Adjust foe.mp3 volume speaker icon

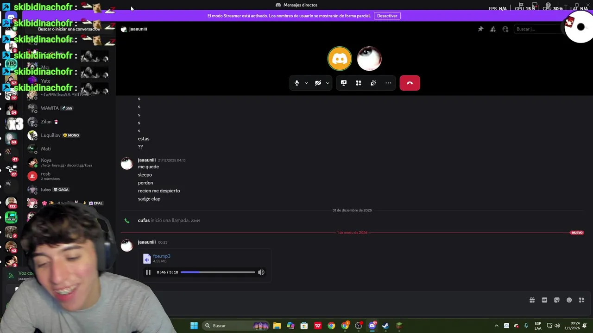pyautogui.click(x=261, y=272)
